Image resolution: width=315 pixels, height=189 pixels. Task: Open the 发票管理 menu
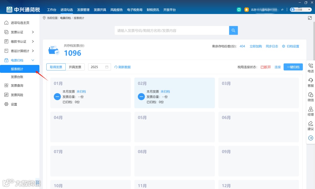click(x=83, y=10)
